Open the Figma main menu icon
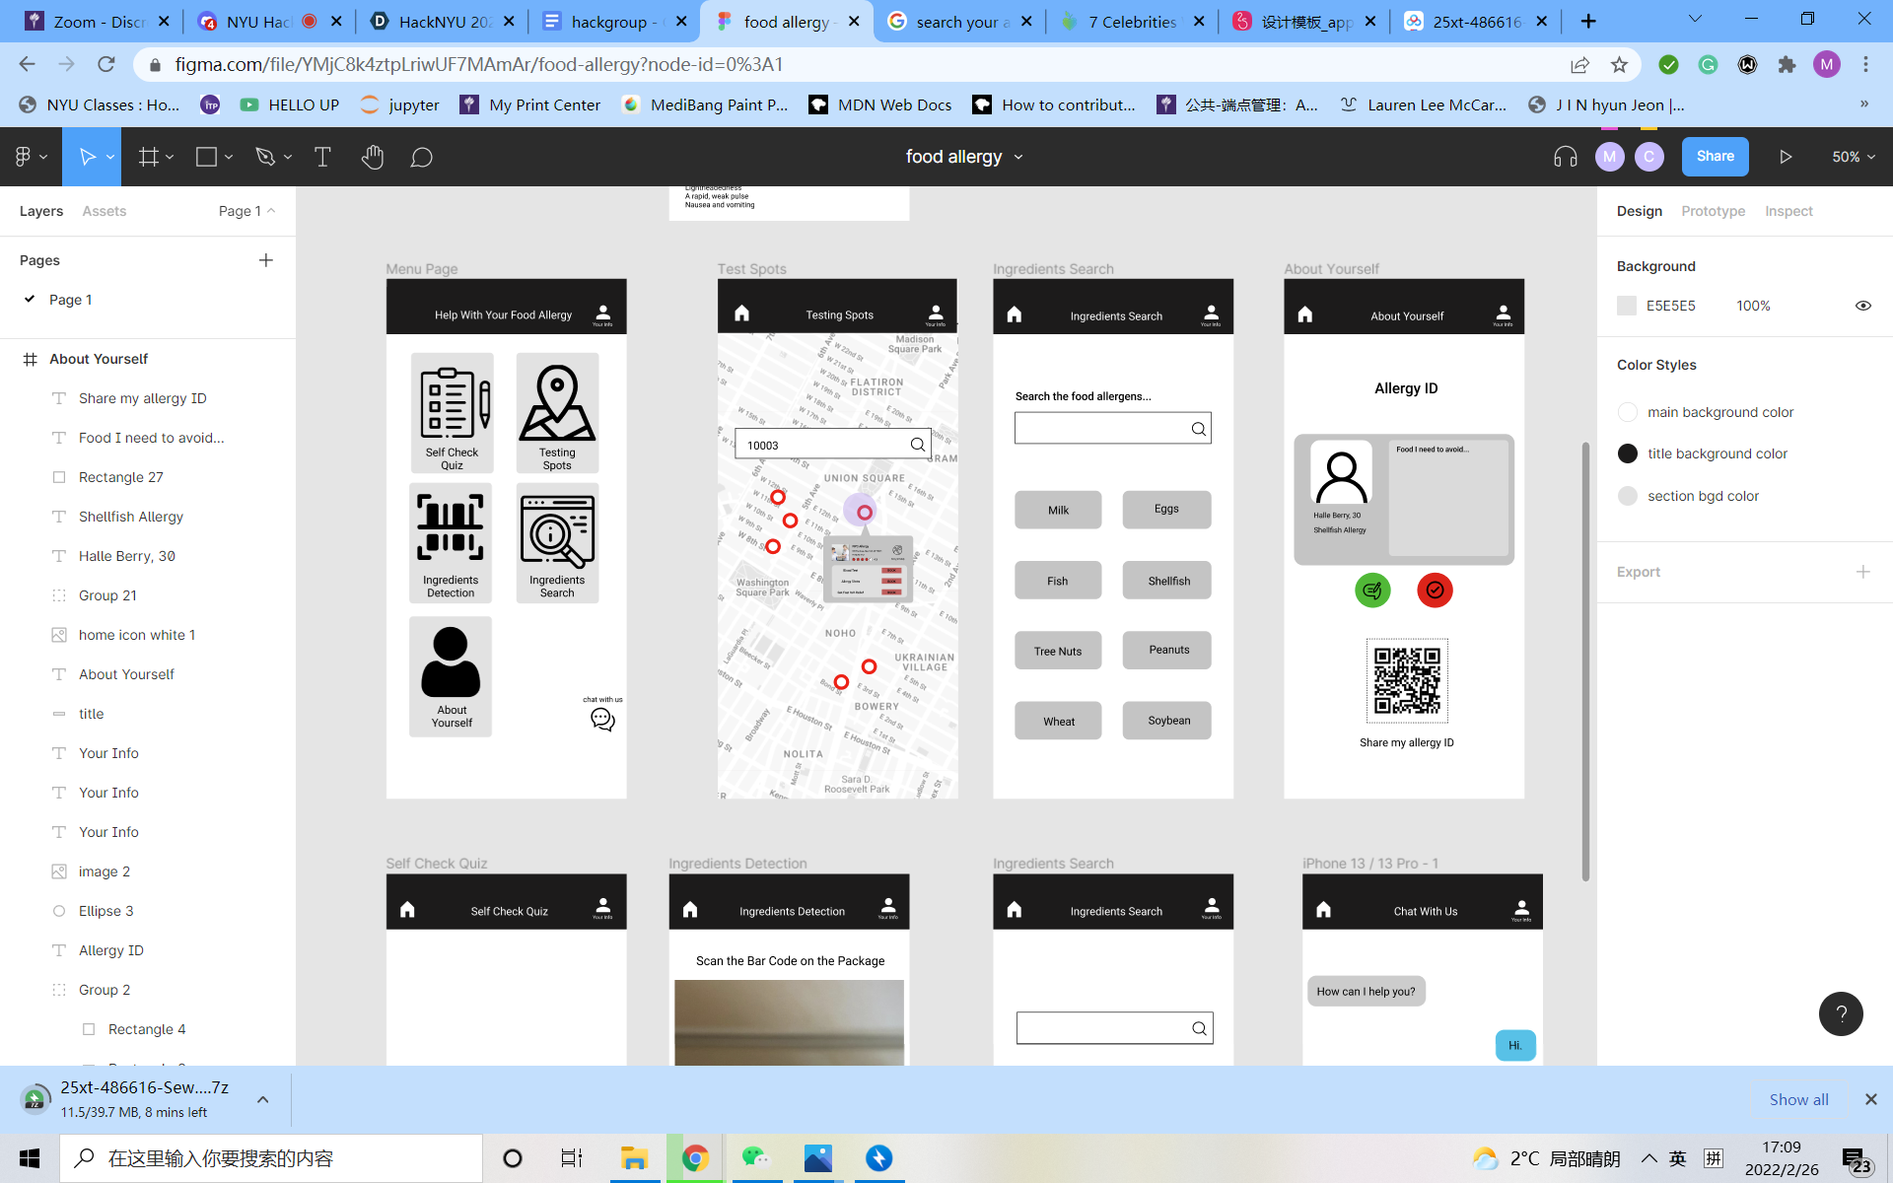This screenshot has height=1183, width=1893. (x=24, y=157)
